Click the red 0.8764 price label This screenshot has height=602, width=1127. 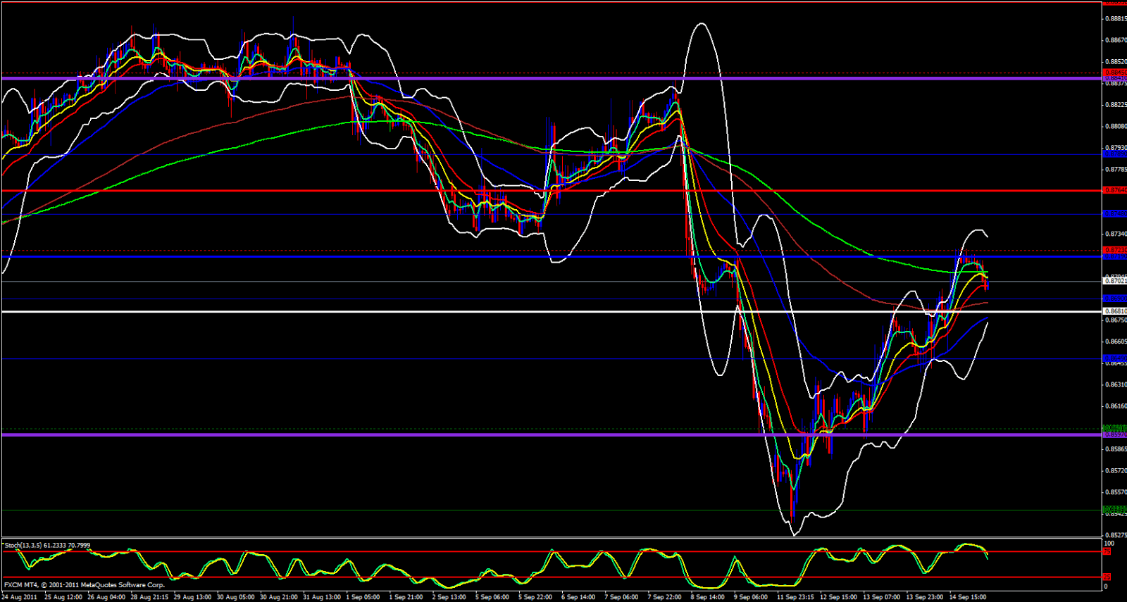[x=1114, y=190]
